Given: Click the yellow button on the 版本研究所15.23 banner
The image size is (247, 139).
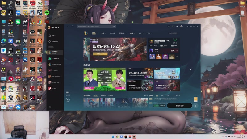Looking at the screenshot, I should [x=100, y=54].
